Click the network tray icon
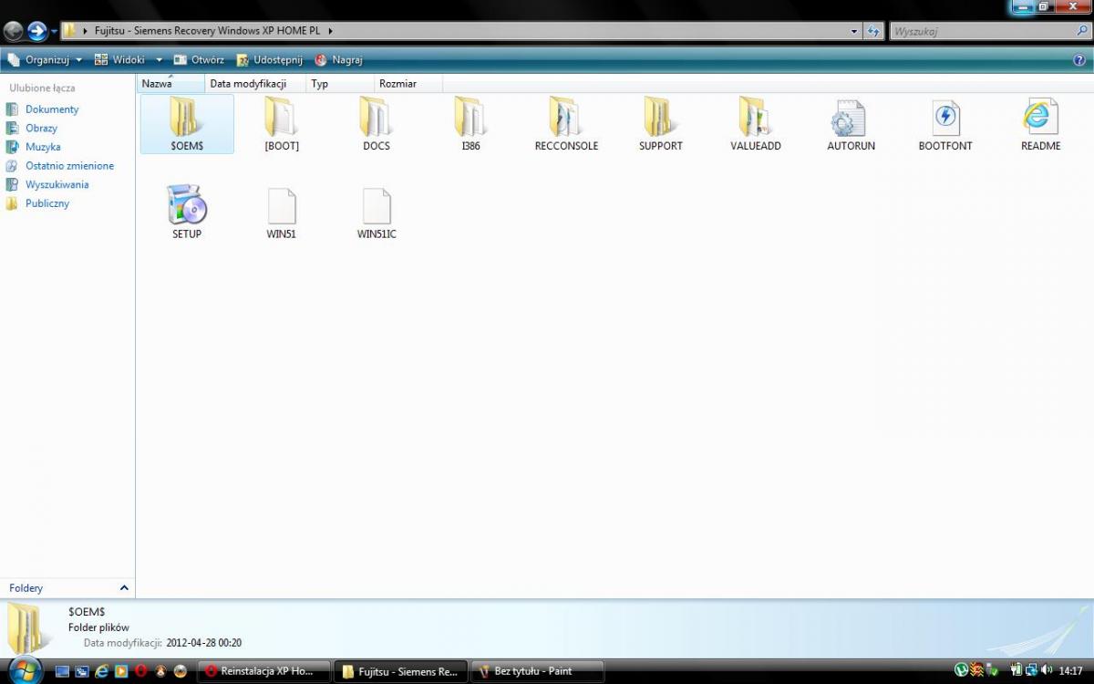This screenshot has width=1094, height=684. 1031,670
